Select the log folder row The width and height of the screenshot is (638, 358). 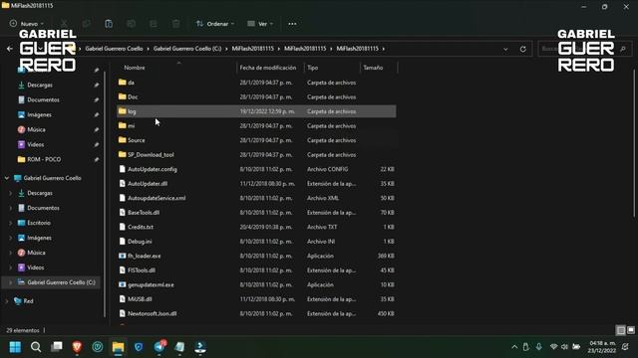pyautogui.click(x=256, y=111)
